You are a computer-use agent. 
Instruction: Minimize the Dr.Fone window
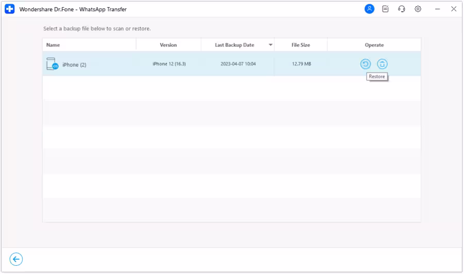pyautogui.click(x=437, y=9)
